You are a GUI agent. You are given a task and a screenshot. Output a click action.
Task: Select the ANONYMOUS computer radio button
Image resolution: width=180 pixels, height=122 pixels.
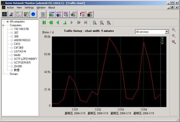(x=12, y=40)
